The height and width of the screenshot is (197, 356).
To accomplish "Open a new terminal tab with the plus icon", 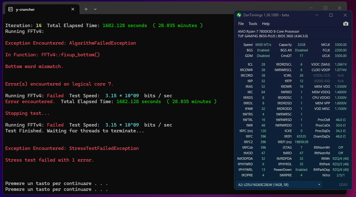I will coord(86,9).
